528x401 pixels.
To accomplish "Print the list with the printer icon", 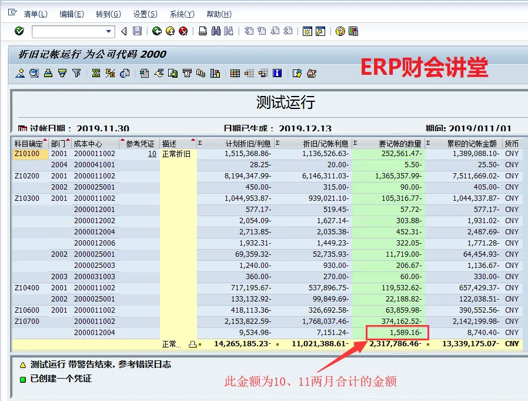I will coord(203,31).
